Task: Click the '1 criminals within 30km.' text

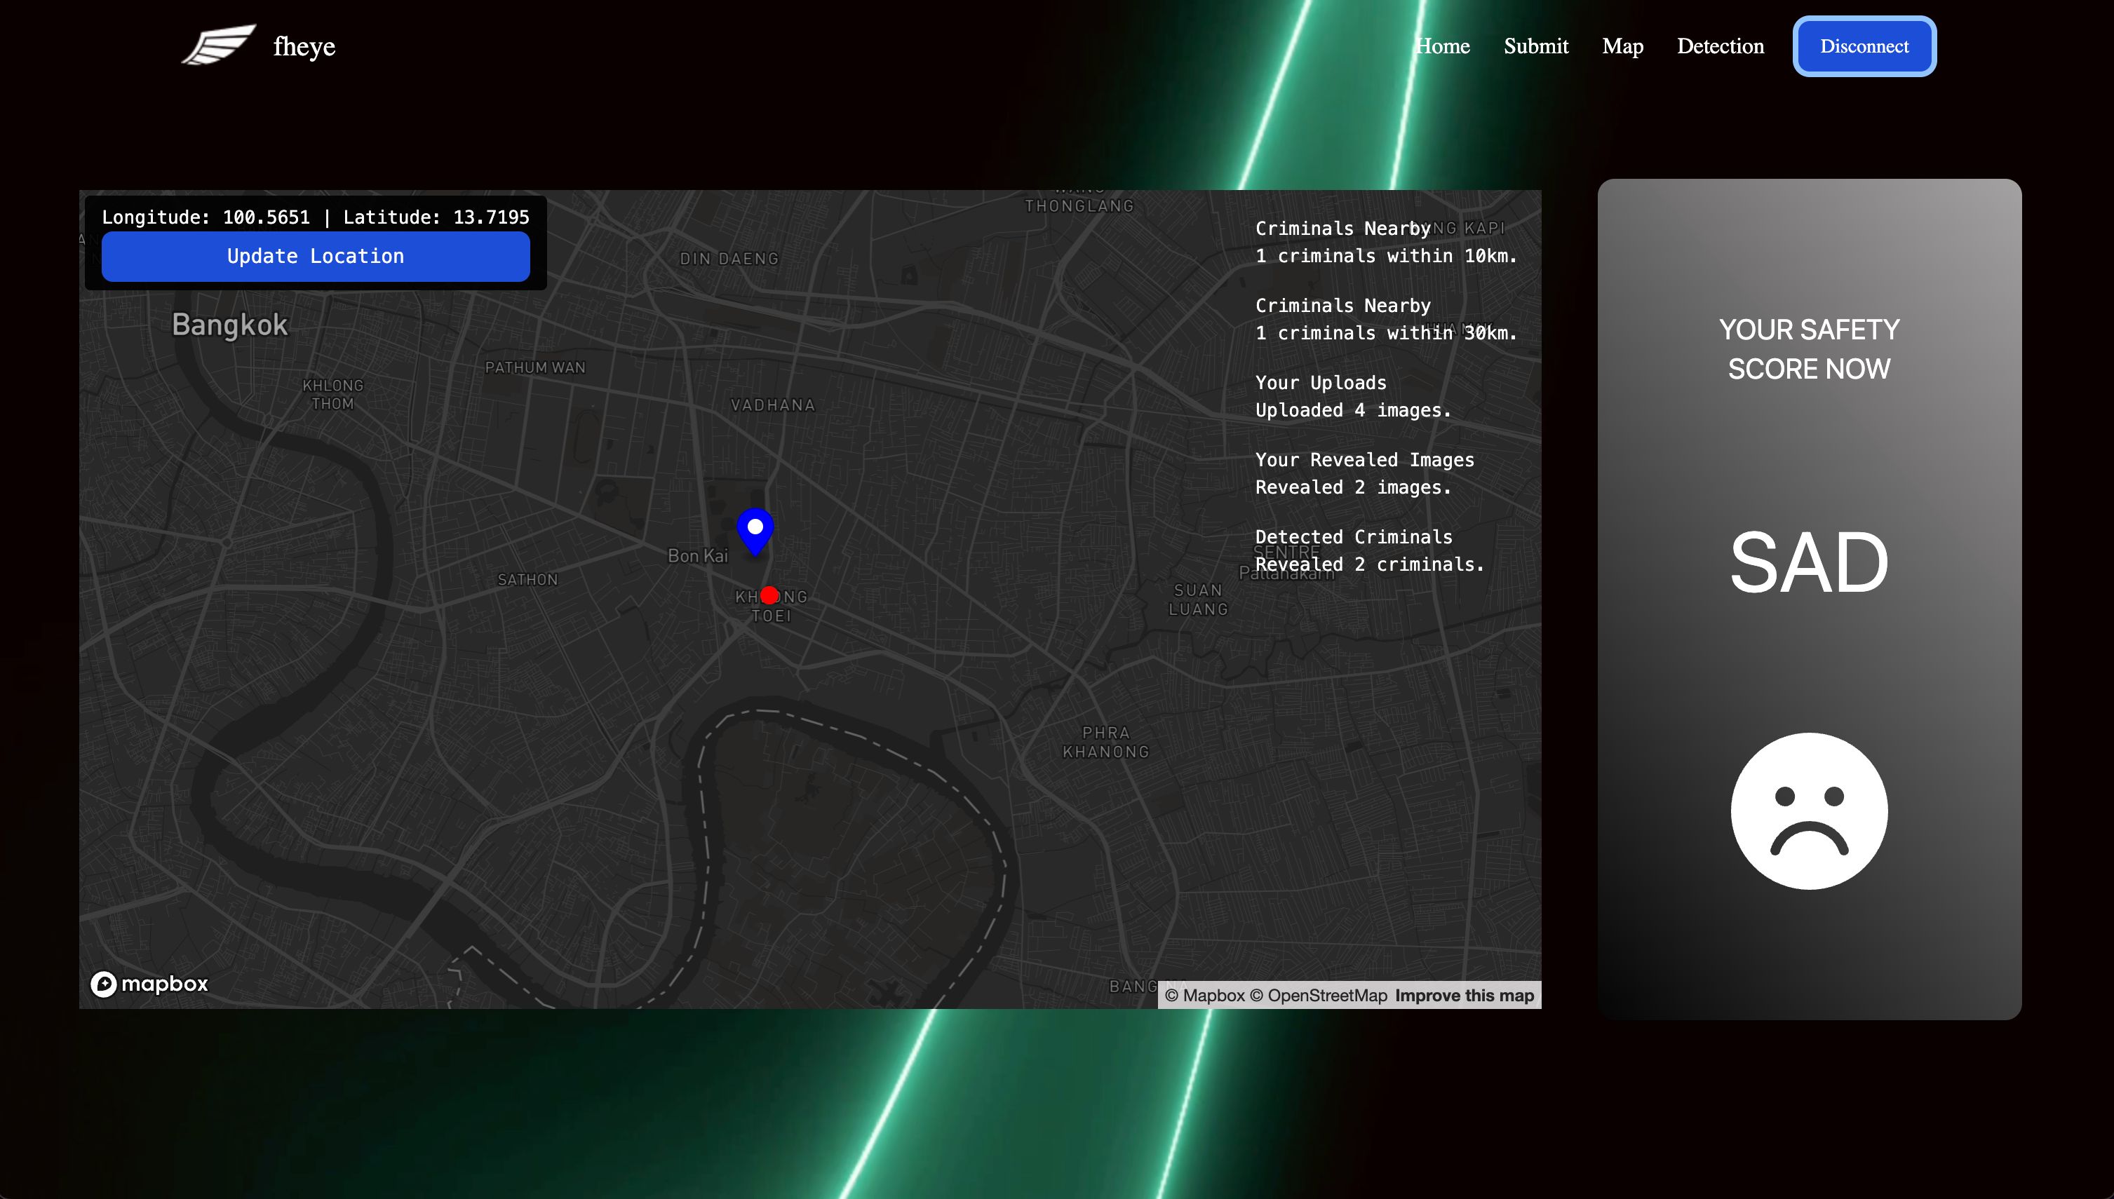Action: point(1386,332)
